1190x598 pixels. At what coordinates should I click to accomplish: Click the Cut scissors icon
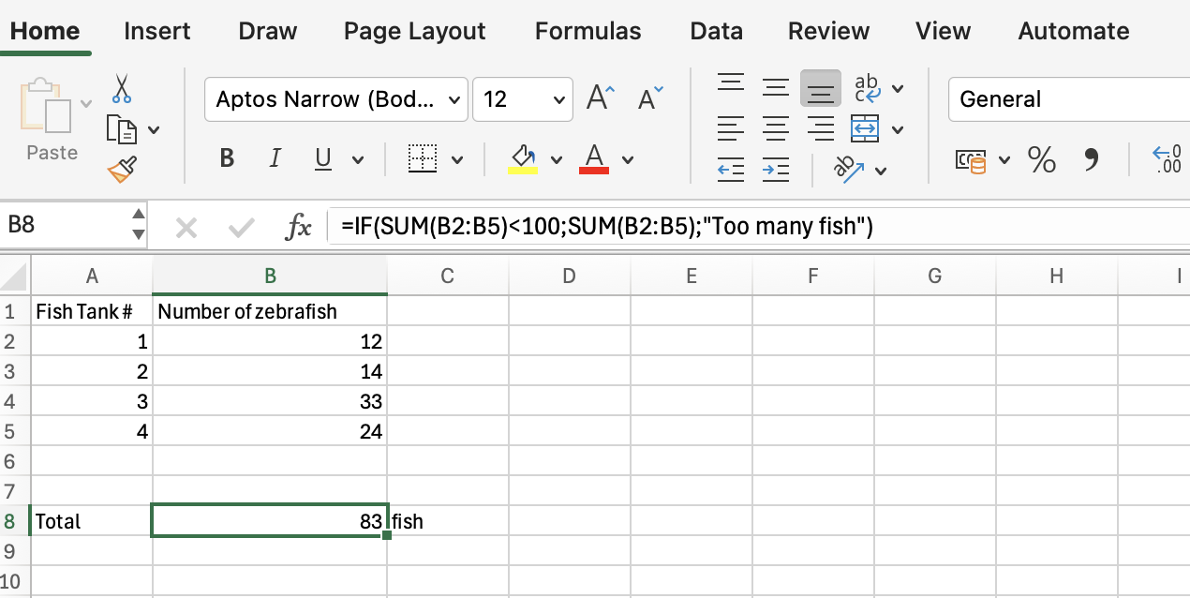121,89
